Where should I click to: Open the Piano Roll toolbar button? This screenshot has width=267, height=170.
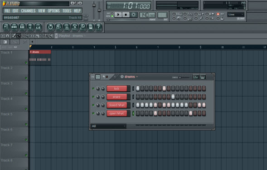point(22,27)
